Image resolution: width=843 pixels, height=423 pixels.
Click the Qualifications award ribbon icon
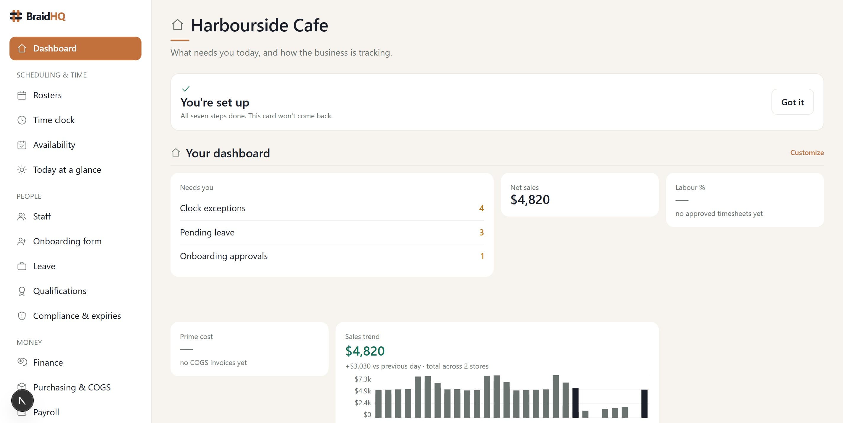pos(22,291)
